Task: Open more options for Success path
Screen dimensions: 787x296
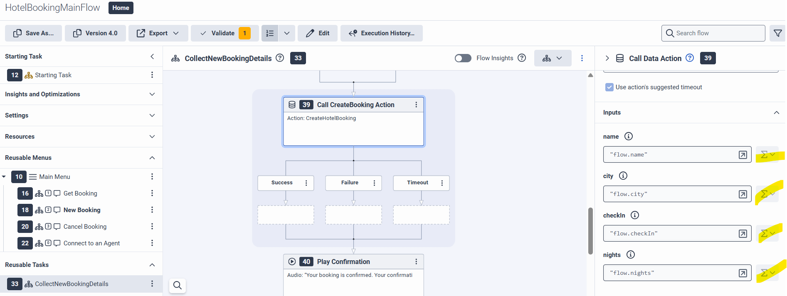Action: click(x=306, y=183)
